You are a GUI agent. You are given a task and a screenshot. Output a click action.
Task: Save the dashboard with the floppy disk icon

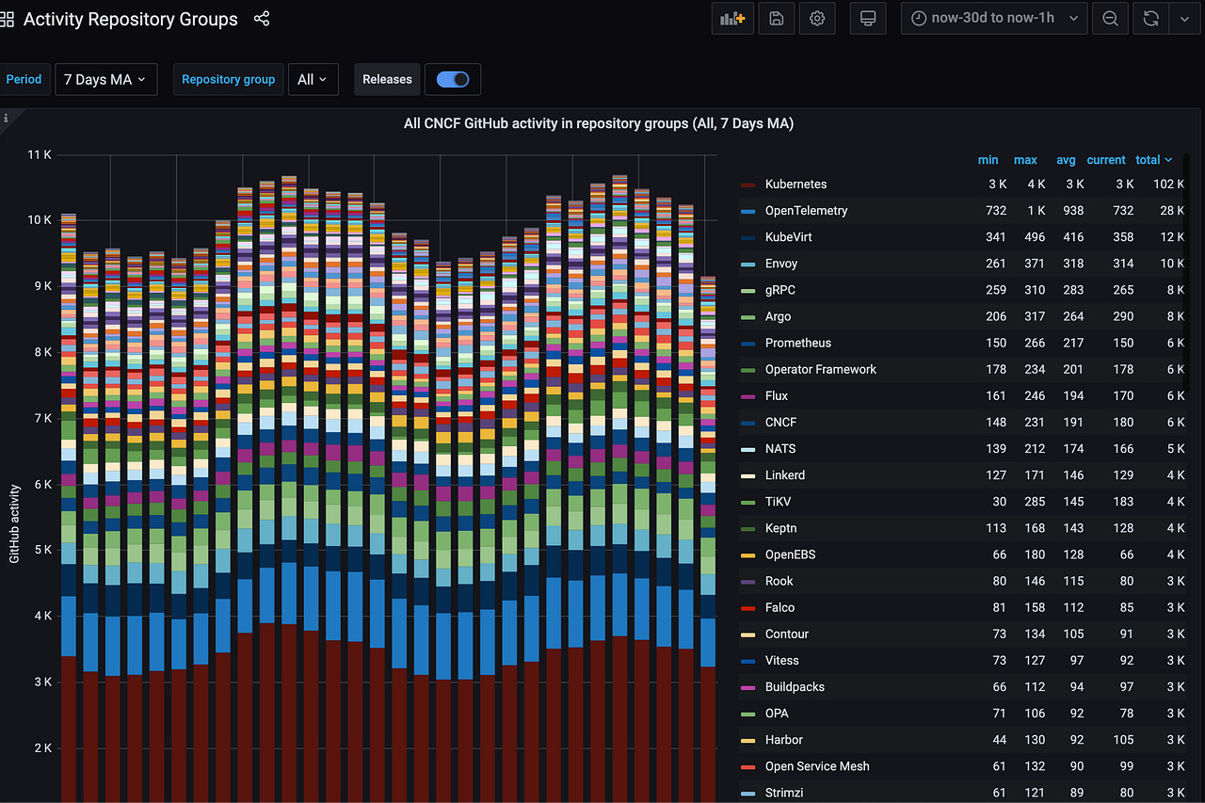point(776,18)
